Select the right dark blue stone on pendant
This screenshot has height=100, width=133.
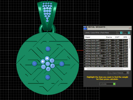[x=62, y=64]
